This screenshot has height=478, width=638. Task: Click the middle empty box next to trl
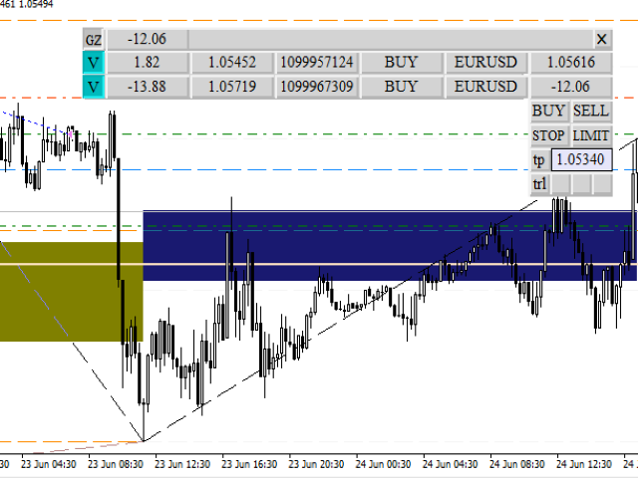tap(581, 184)
